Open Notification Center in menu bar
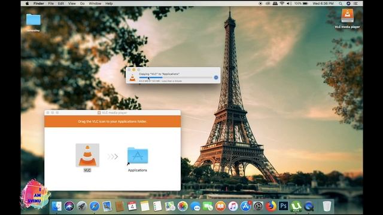 click(x=355, y=4)
